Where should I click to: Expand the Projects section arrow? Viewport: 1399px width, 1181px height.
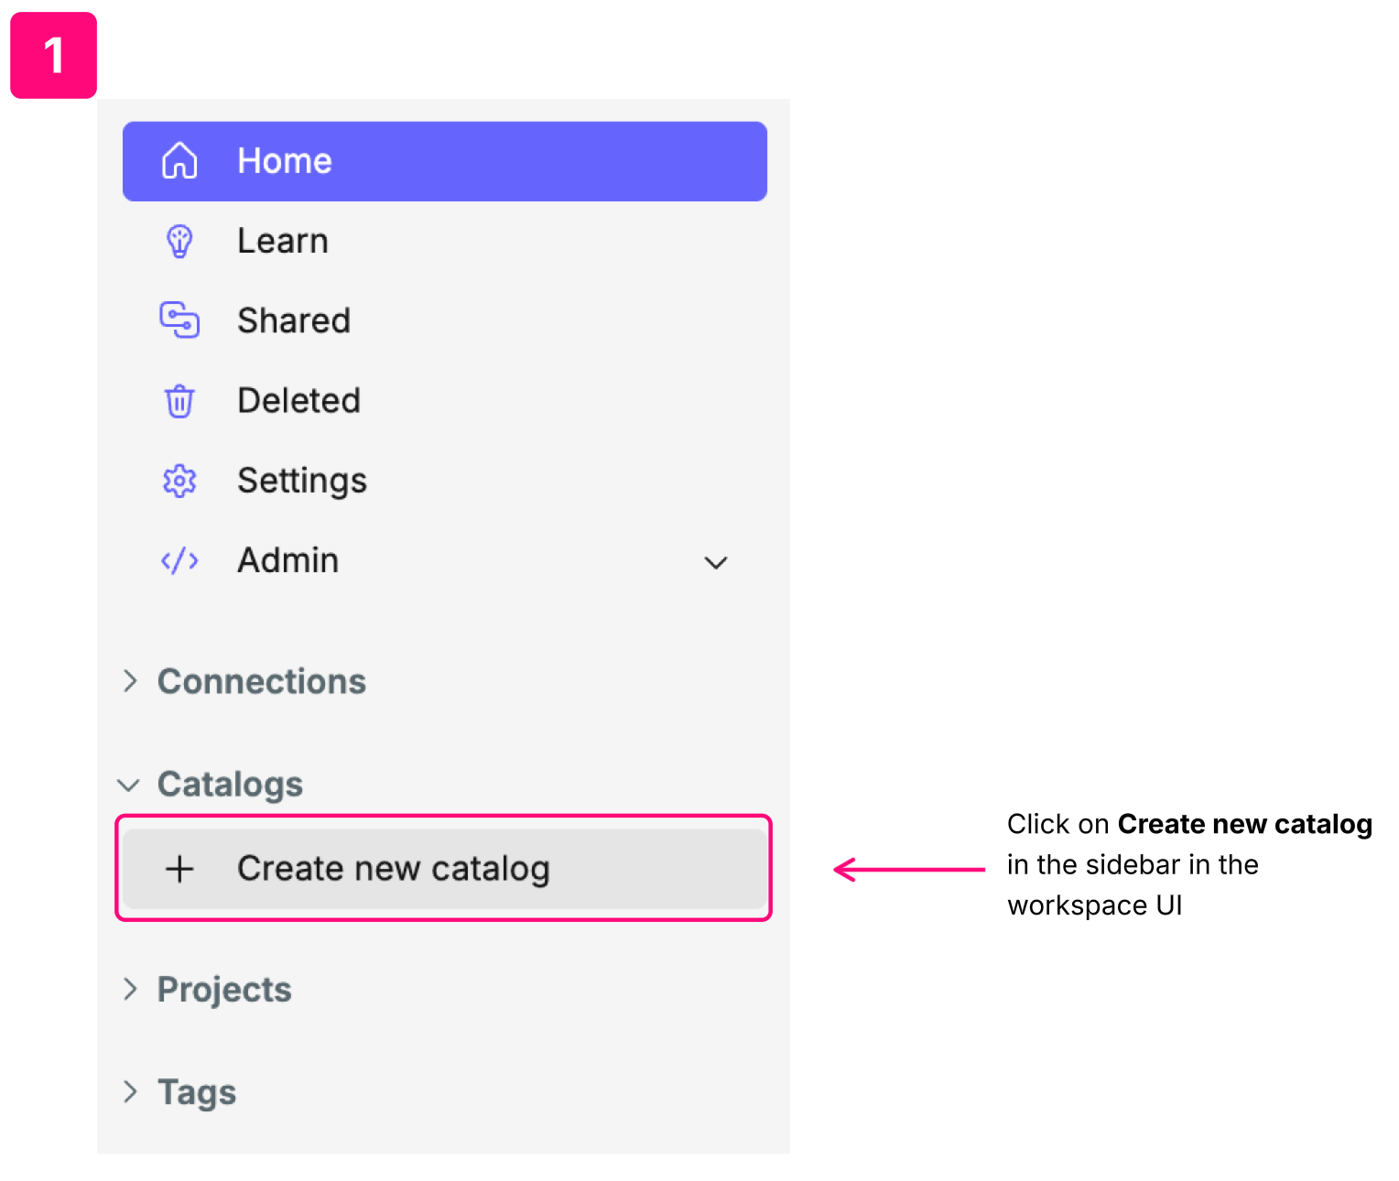(130, 989)
